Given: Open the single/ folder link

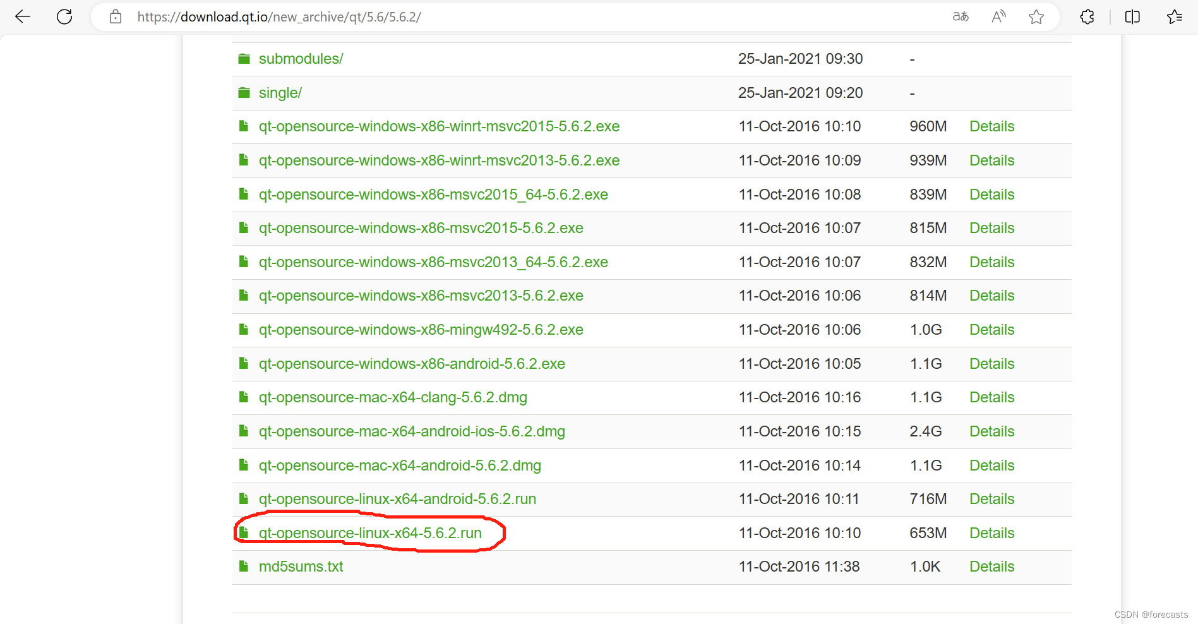Looking at the screenshot, I should point(280,93).
